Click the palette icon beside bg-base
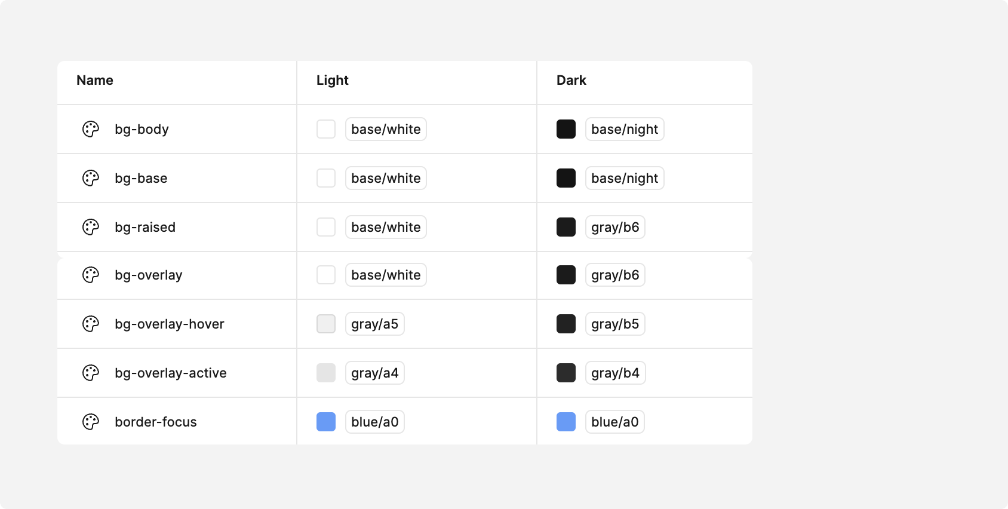Image resolution: width=1008 pixels, height=509 pixels. point(90,177)
